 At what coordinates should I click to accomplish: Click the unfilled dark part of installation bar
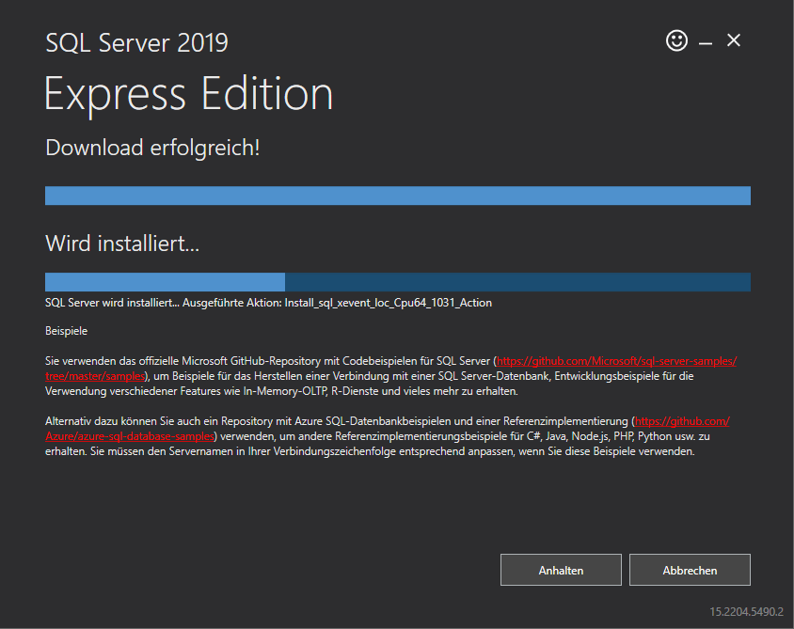[x=517, y=282]
